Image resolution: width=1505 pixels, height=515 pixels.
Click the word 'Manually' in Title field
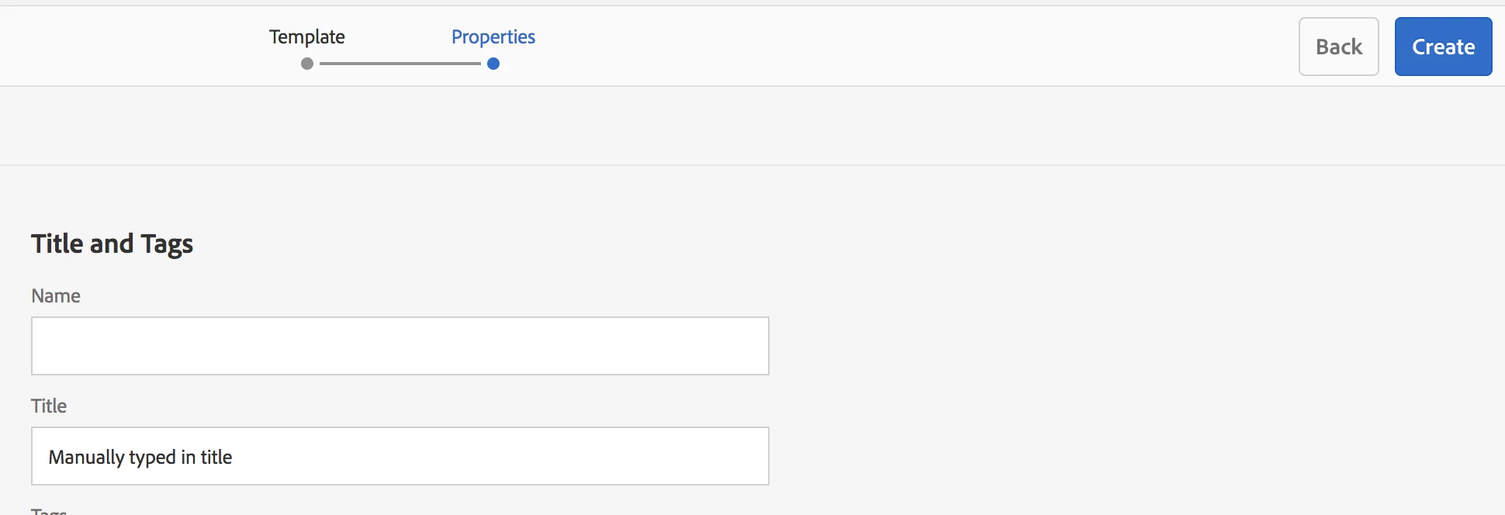click(x=86, y=458)
